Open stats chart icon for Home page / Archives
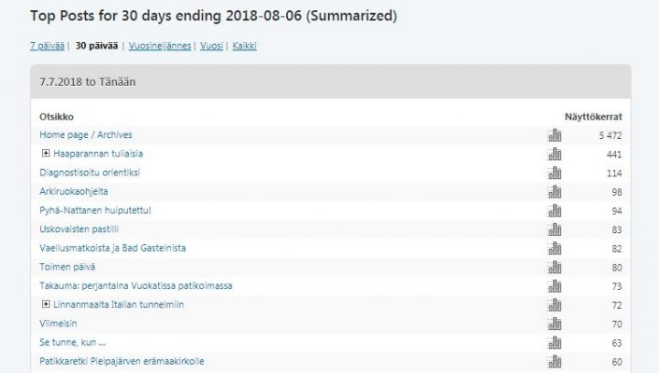 tap(554, 135)
